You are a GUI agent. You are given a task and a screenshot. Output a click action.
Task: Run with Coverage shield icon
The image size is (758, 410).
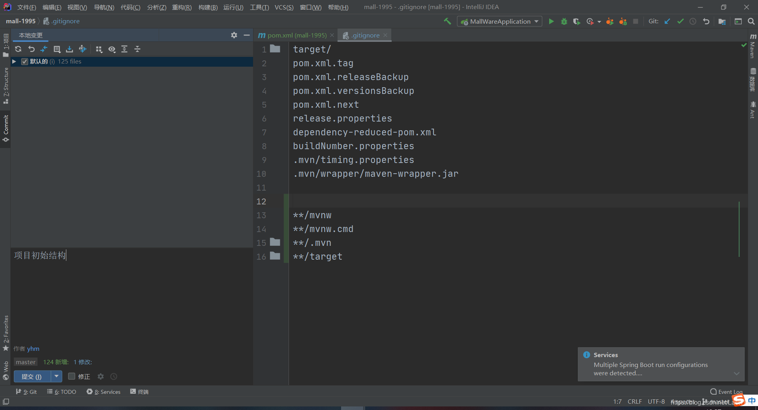coord(577,21)
